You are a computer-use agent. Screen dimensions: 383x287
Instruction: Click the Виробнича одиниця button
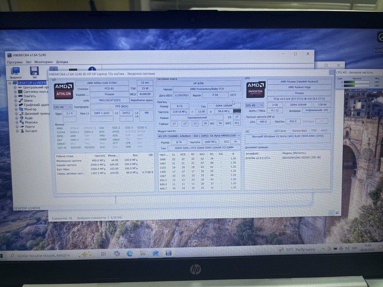pos(141,100)
